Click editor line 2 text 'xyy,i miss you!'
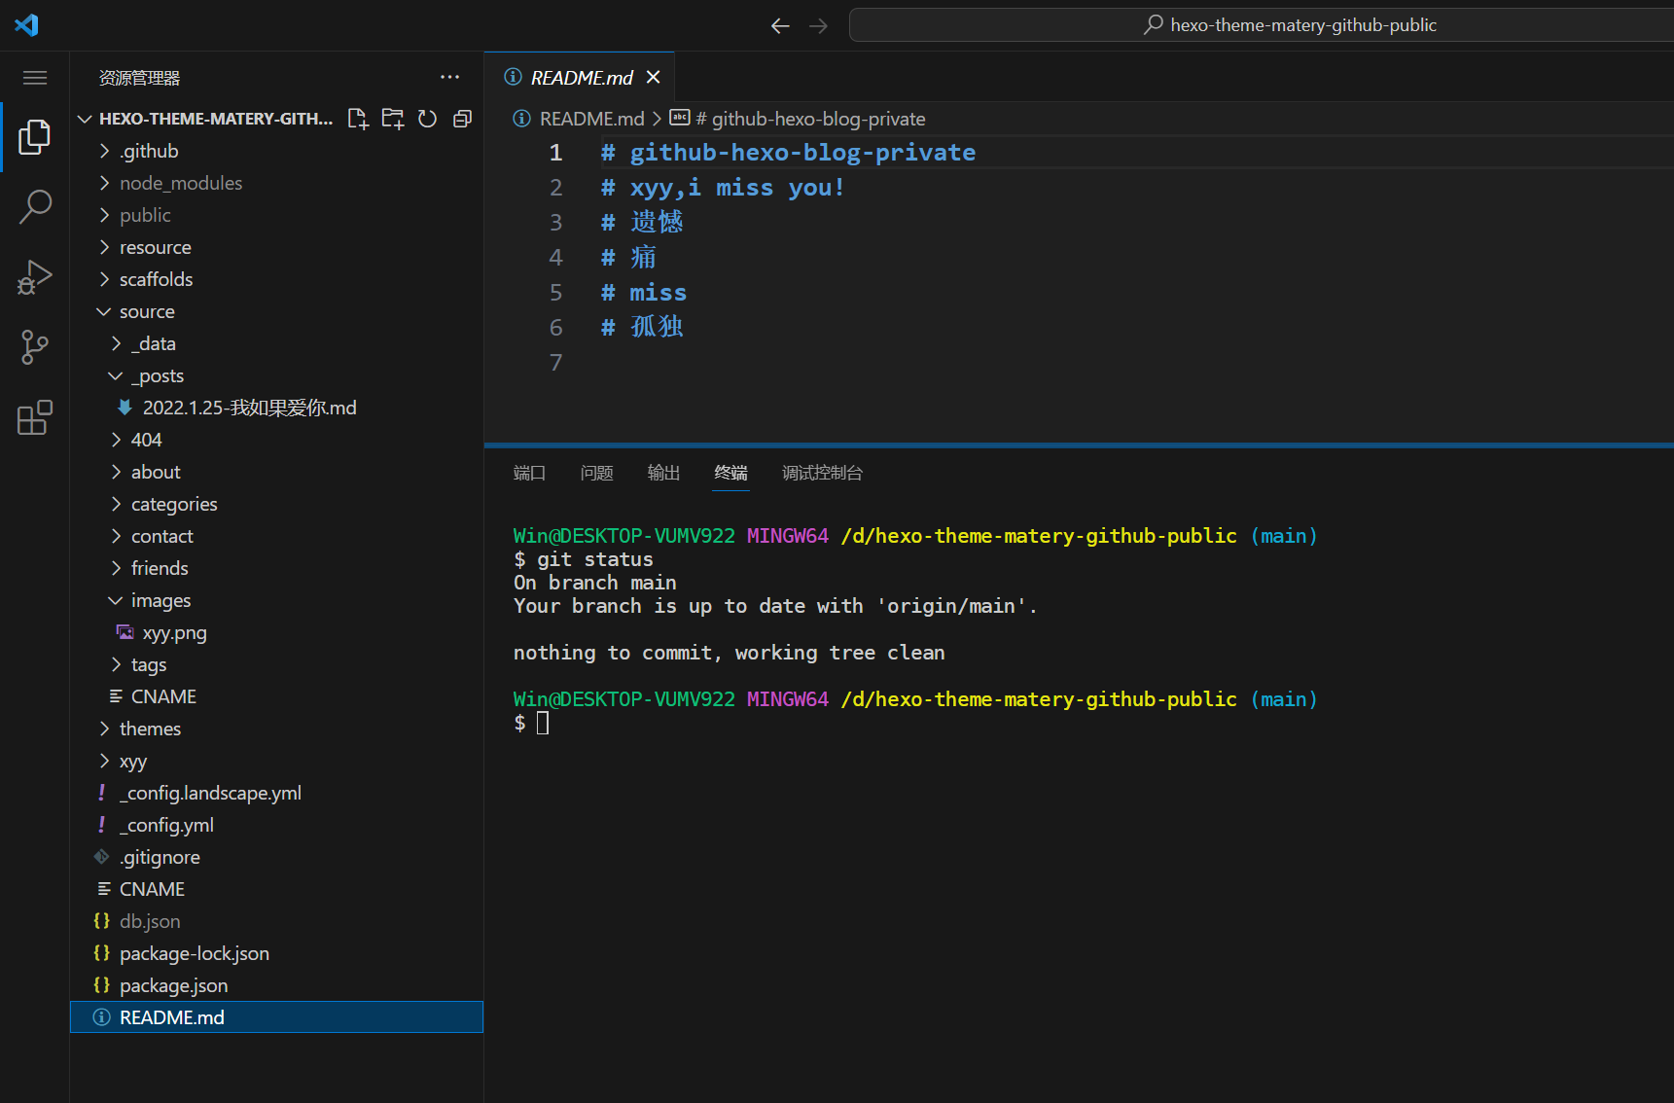Viewport: 1674px width, 1103px height. [x=736, y=188]
